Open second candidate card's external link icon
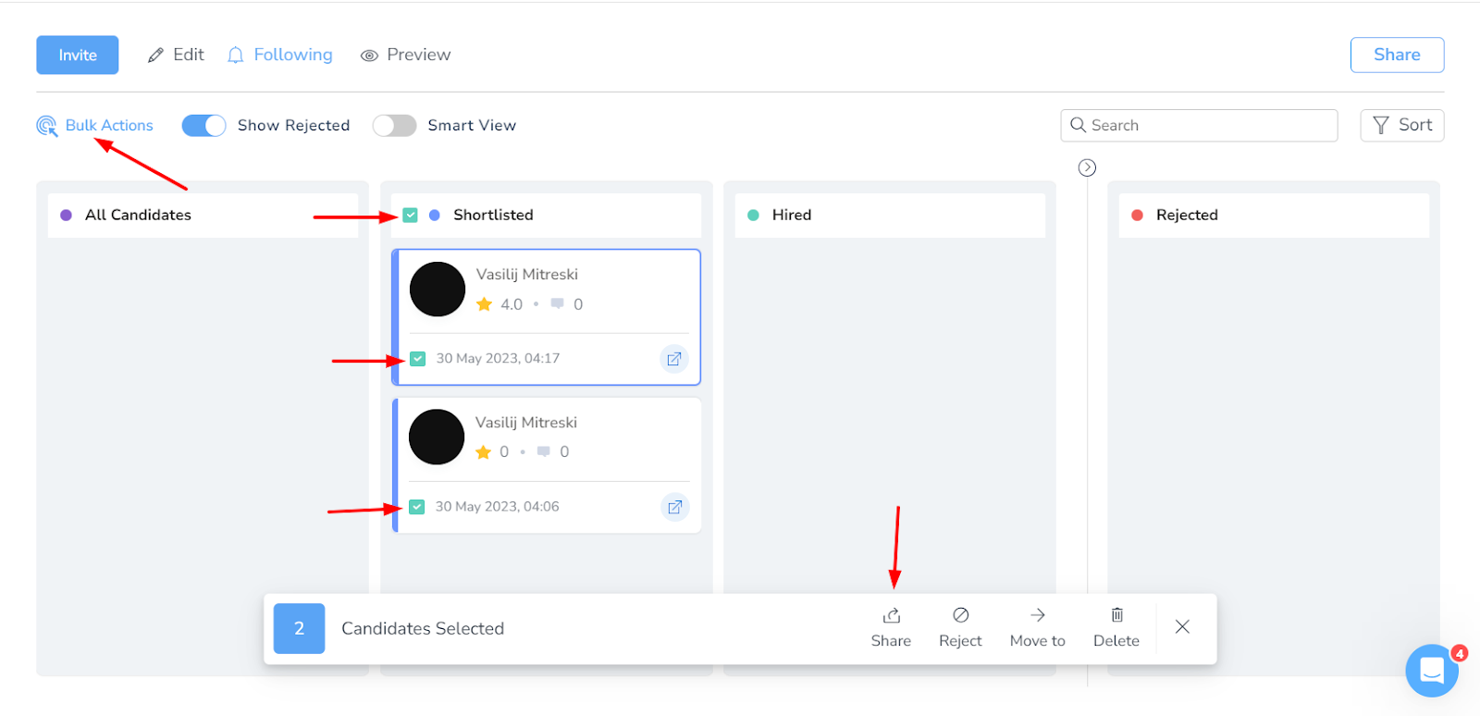The width and height of the screenshot is (1480, 716). coord(674,507)
